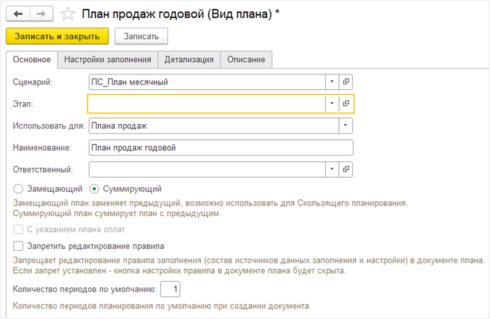This screenshot has width=490, height=319.
Task: Select the Суммирующий radio option
Action: click(x=94, y=189)
